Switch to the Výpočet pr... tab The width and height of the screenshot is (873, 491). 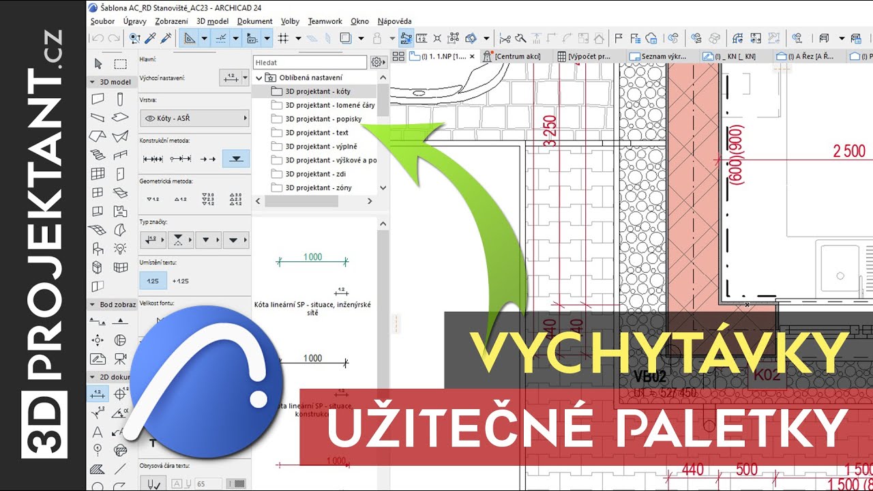coord(589,57)
